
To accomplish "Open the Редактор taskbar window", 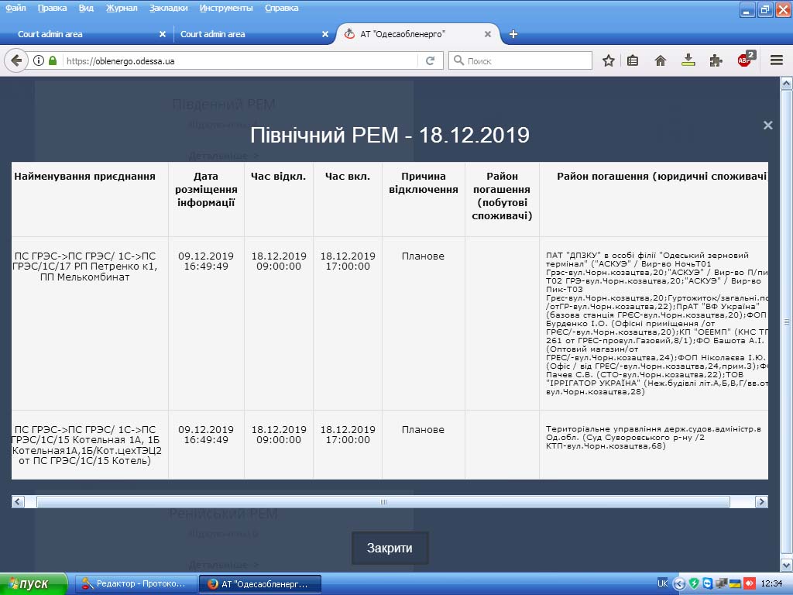I will click(x=133, y=584).
